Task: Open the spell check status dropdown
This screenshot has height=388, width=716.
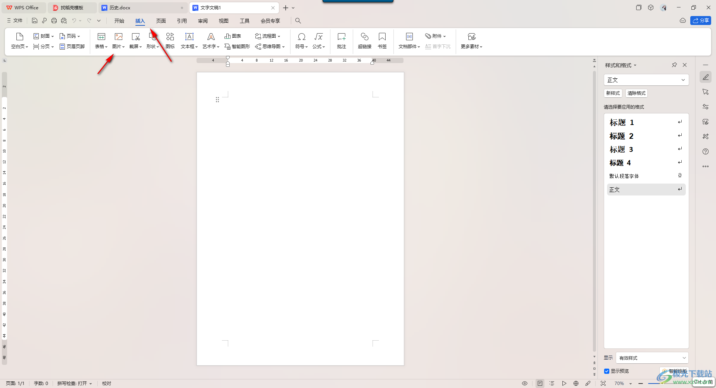Action: 75,383
